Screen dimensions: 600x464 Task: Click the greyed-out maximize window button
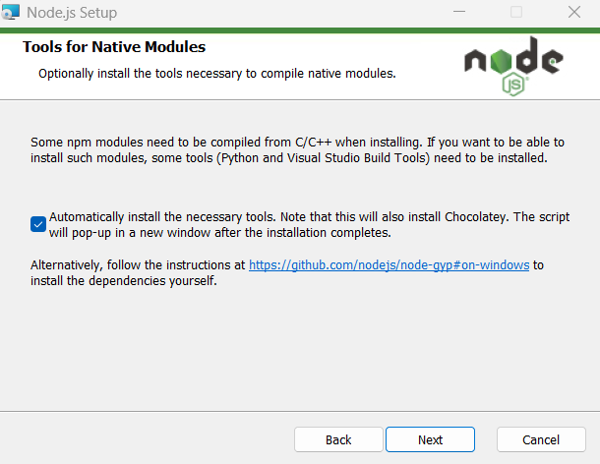516,12
